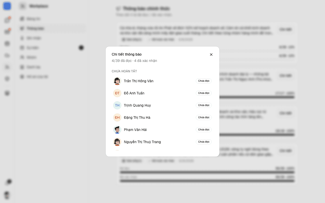Screen dimensions: 325x203
Task: Close the Chi tiết thông báo dialog
Action: pos(211,55)
